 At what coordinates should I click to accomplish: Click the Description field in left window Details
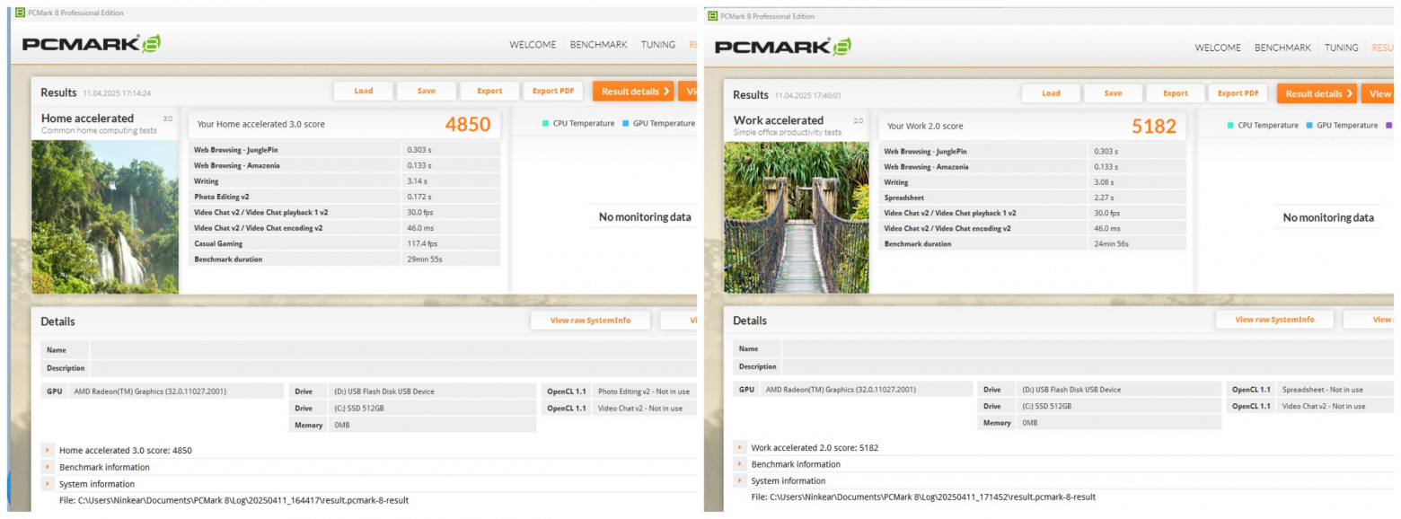[x=393, y=368]
